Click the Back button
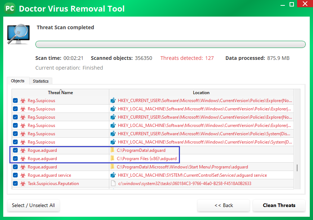The height and width of the screenshot is (220, 313). click(224, 205)
